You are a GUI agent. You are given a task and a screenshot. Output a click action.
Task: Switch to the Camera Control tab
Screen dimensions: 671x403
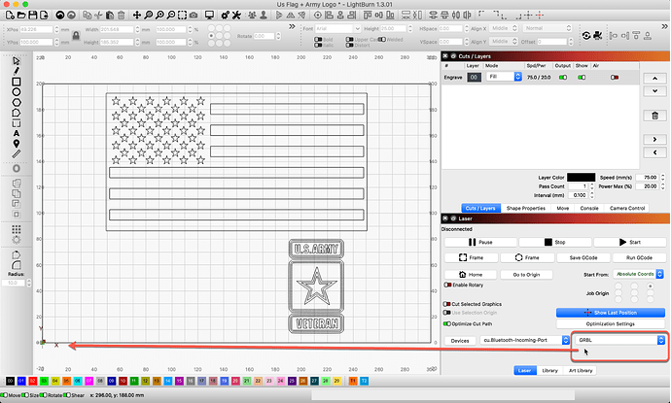[627, 208]
